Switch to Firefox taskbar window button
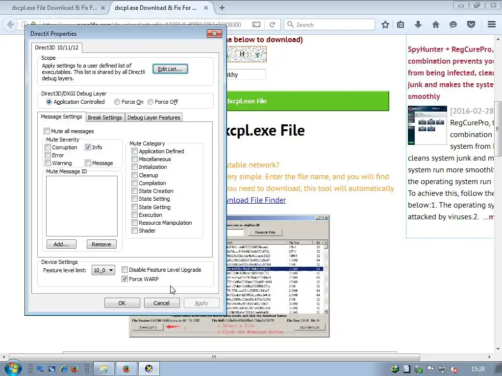The height and width of the screenshot is (376, 502). [x=126, y=369]
